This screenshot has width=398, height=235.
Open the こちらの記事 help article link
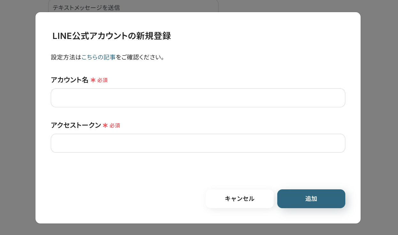[98, 57]
